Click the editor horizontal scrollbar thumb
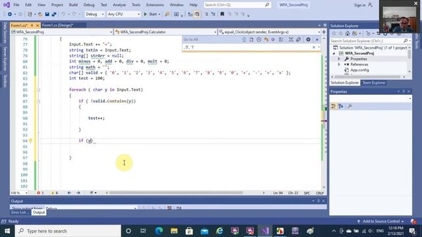Viewport: 422px width, 237px height. pos(176,193)
